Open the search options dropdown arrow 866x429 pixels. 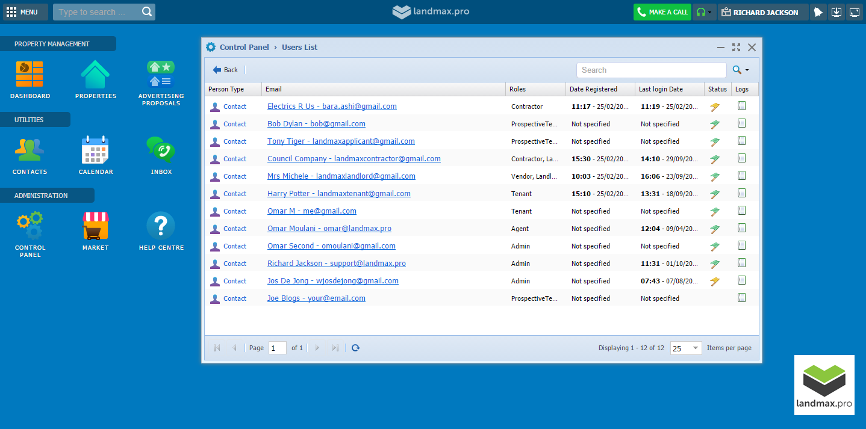(747, 70)
